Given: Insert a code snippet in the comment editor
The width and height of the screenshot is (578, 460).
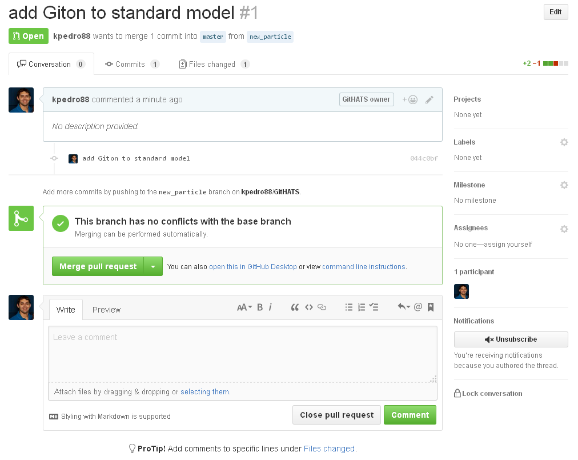Looking at the screenshot, I should 308,307.
